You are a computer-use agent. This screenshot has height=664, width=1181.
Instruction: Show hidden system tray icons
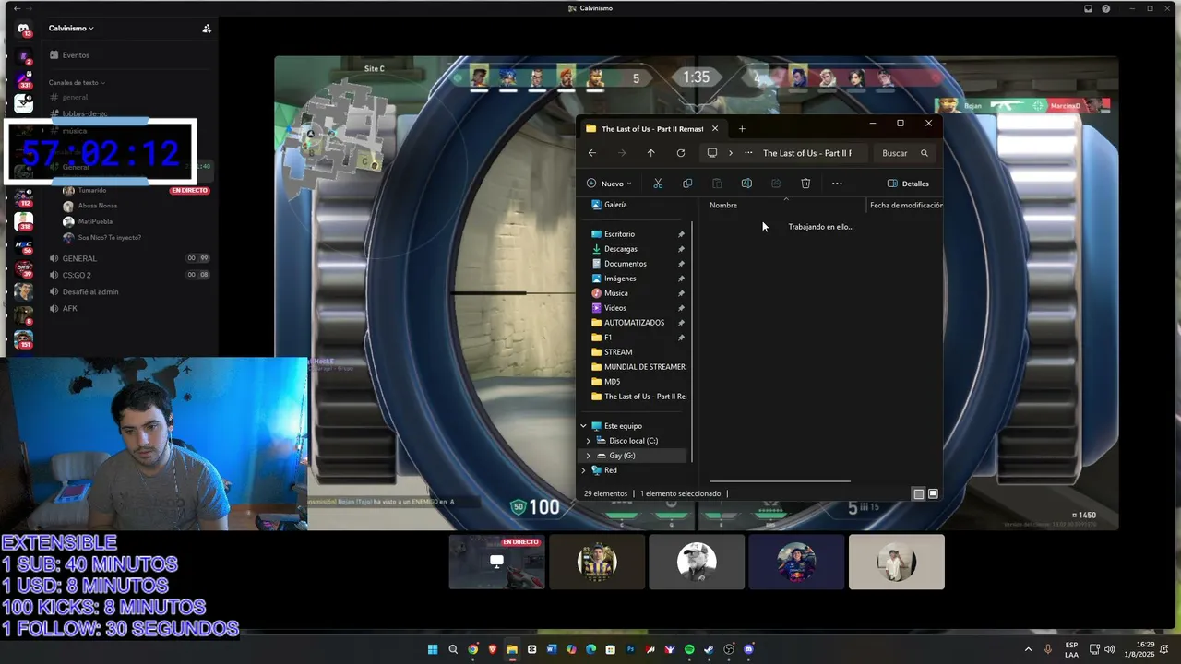[x=1028, y=649]
